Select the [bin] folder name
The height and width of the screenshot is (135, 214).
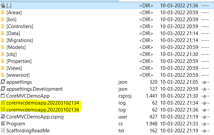tap(12, 20)
